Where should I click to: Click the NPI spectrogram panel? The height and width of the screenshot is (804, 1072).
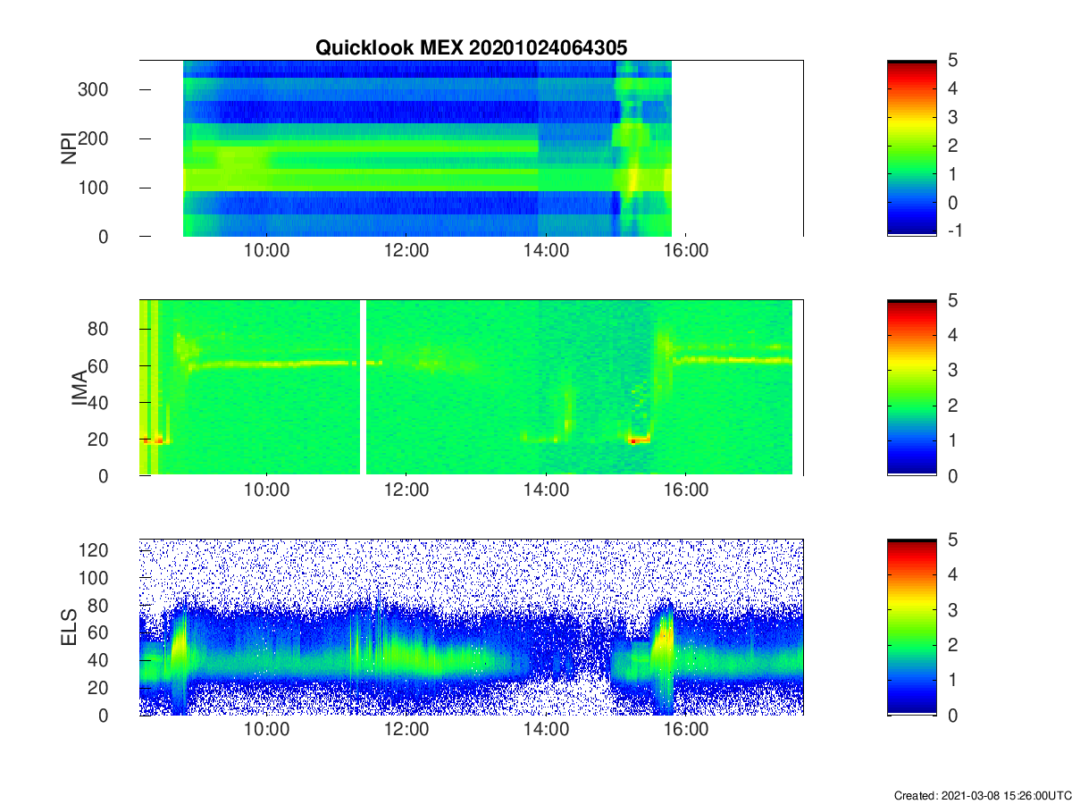click(x=471, y=148)
